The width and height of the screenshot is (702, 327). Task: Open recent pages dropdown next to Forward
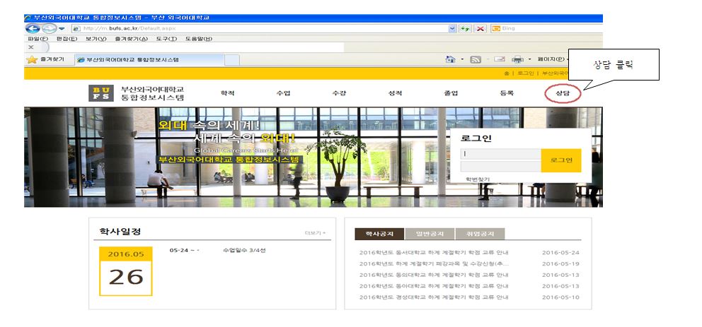(62, 28)
